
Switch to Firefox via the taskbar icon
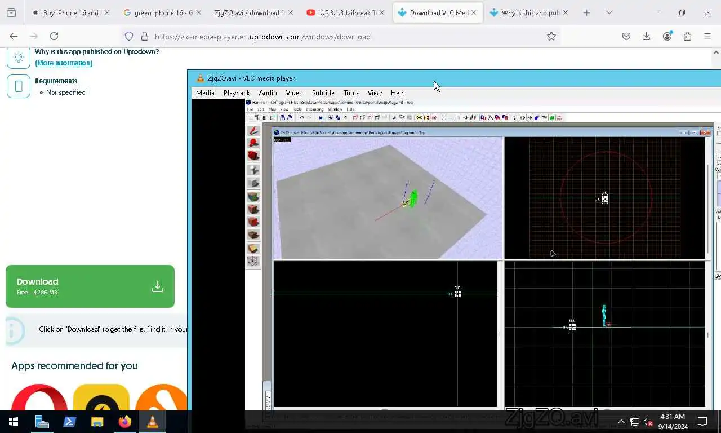(125, 421)
